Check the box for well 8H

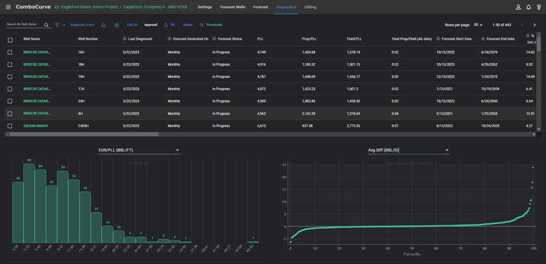(x=10, y=114)
